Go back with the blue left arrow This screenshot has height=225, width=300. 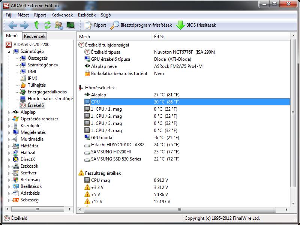coord(13,25)
